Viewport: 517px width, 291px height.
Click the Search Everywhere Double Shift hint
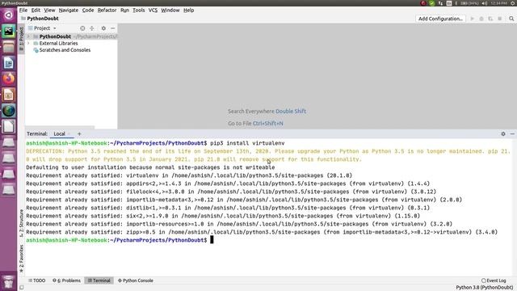point(267,112)
